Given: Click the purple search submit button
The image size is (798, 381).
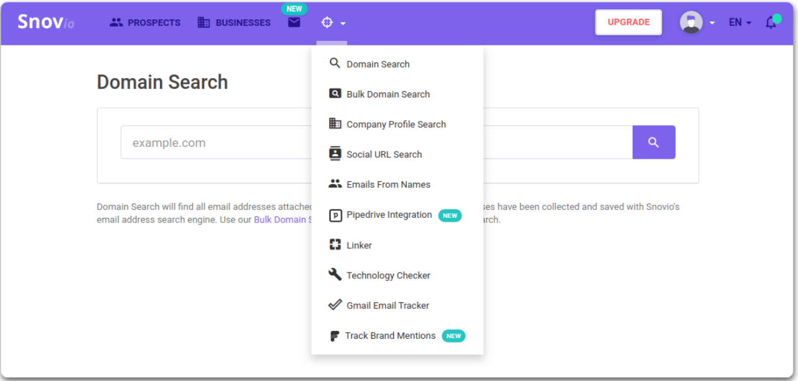Looking at the screenshot, I should pos(654,142).
